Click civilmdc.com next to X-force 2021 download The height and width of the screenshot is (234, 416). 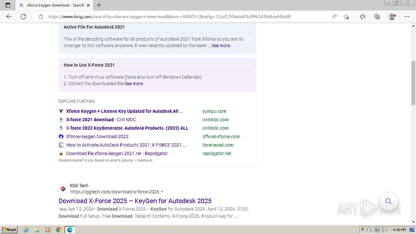(215, 120)
